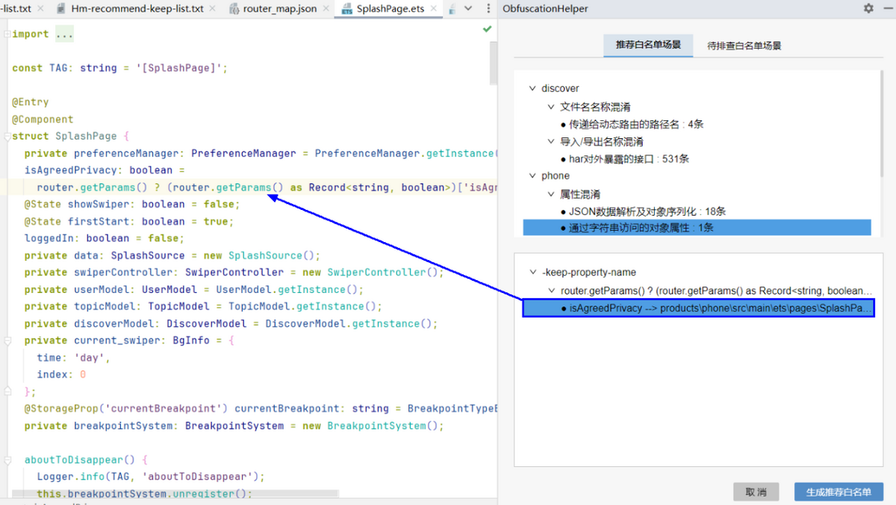Click the router_map.json file icon
896x505 pixels.
pos(234,9)
